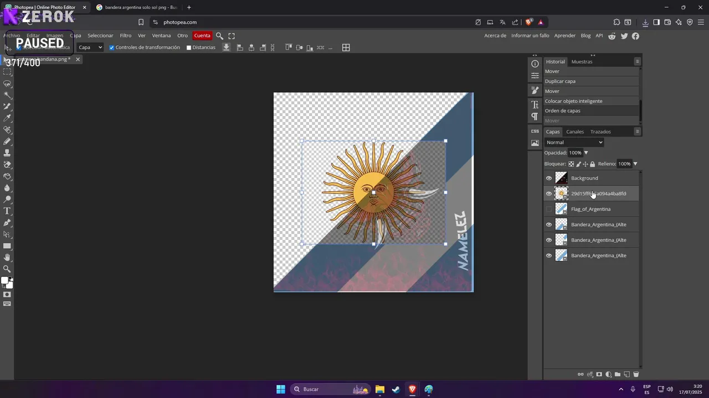
Task: Open the Paragraph panel icon
Action: click(x=535, y=116)
